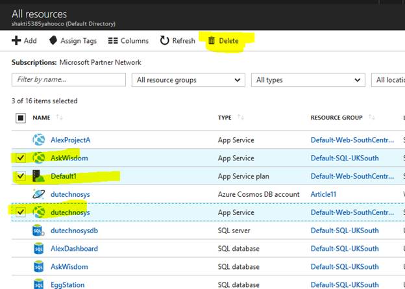
Task: Click the Delete trash can icon
Action: (x=212, y=40)
